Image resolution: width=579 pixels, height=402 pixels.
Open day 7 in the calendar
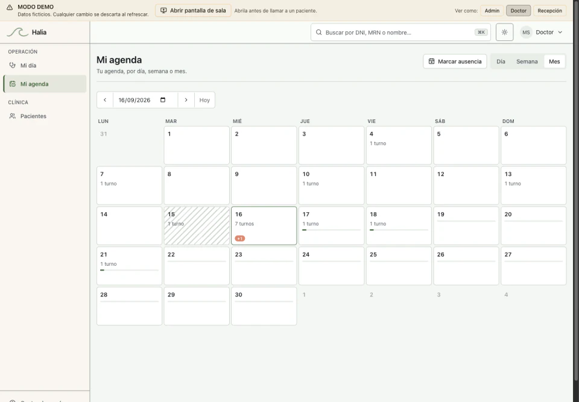129,186
